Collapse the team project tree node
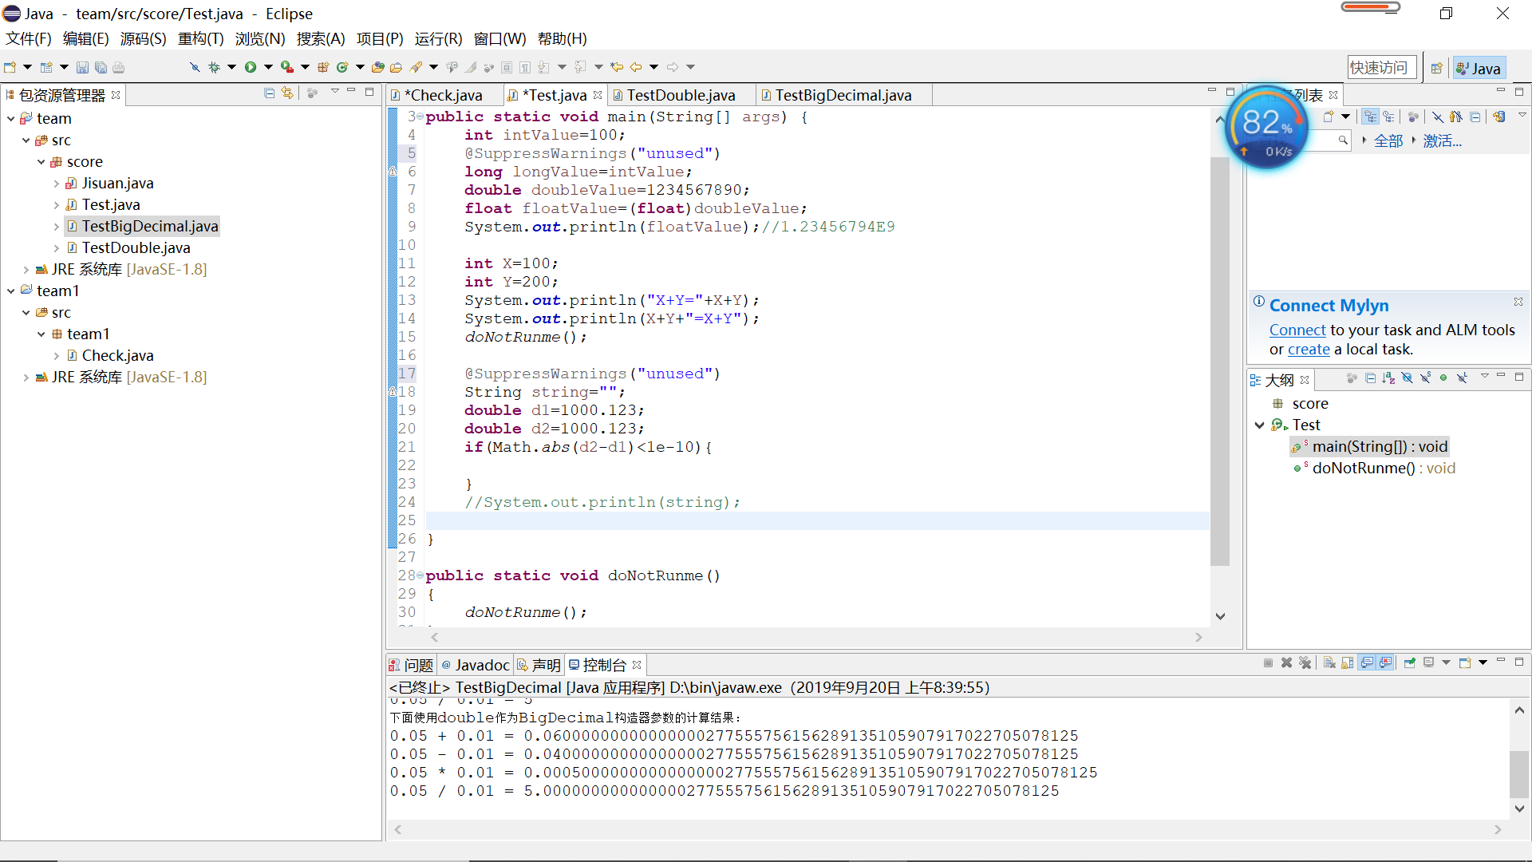The height and width of the screenshot is (862, 1532). pyautogui.click(x=10, y=119)
